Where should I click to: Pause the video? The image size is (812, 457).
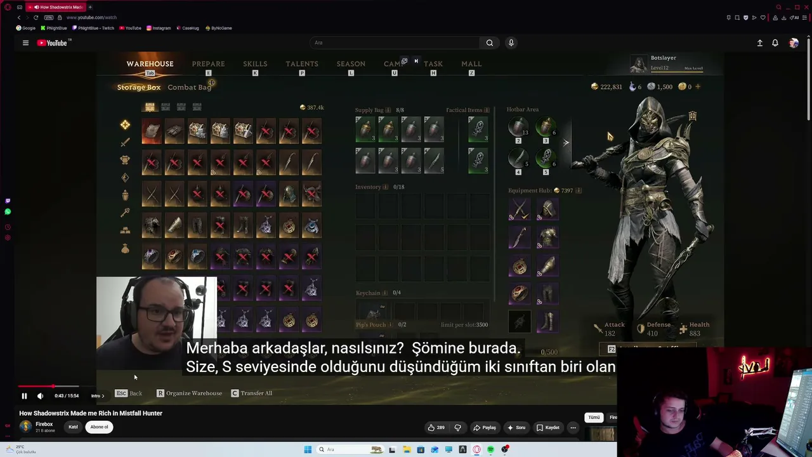[x=24, y=396]
